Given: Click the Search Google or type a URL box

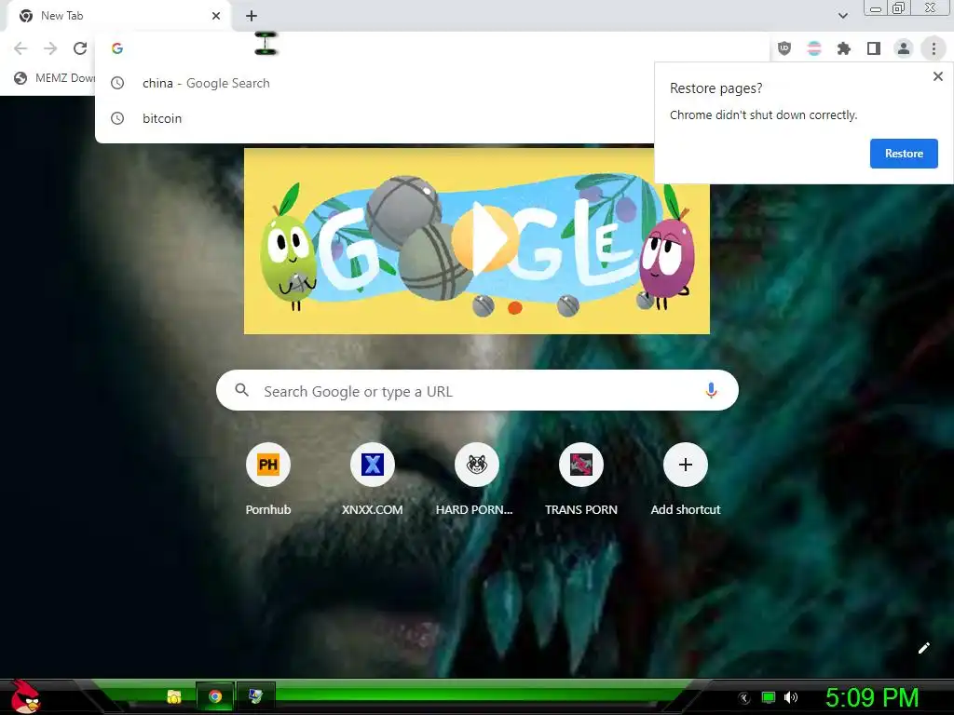Looking at the screenshot, I should click(477, 390).
